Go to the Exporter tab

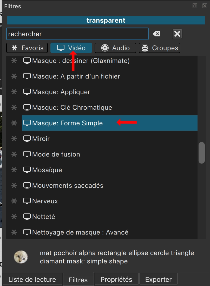(x=158, y=279)
